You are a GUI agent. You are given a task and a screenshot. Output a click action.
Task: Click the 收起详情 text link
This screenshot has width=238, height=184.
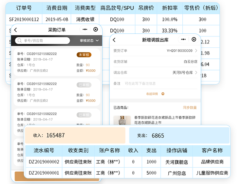152,94
